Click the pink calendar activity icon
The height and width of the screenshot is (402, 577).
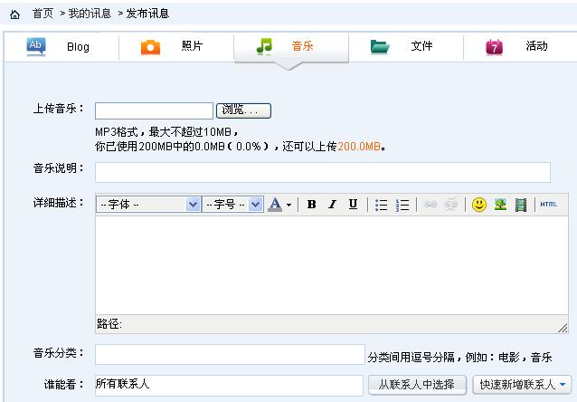494,47
